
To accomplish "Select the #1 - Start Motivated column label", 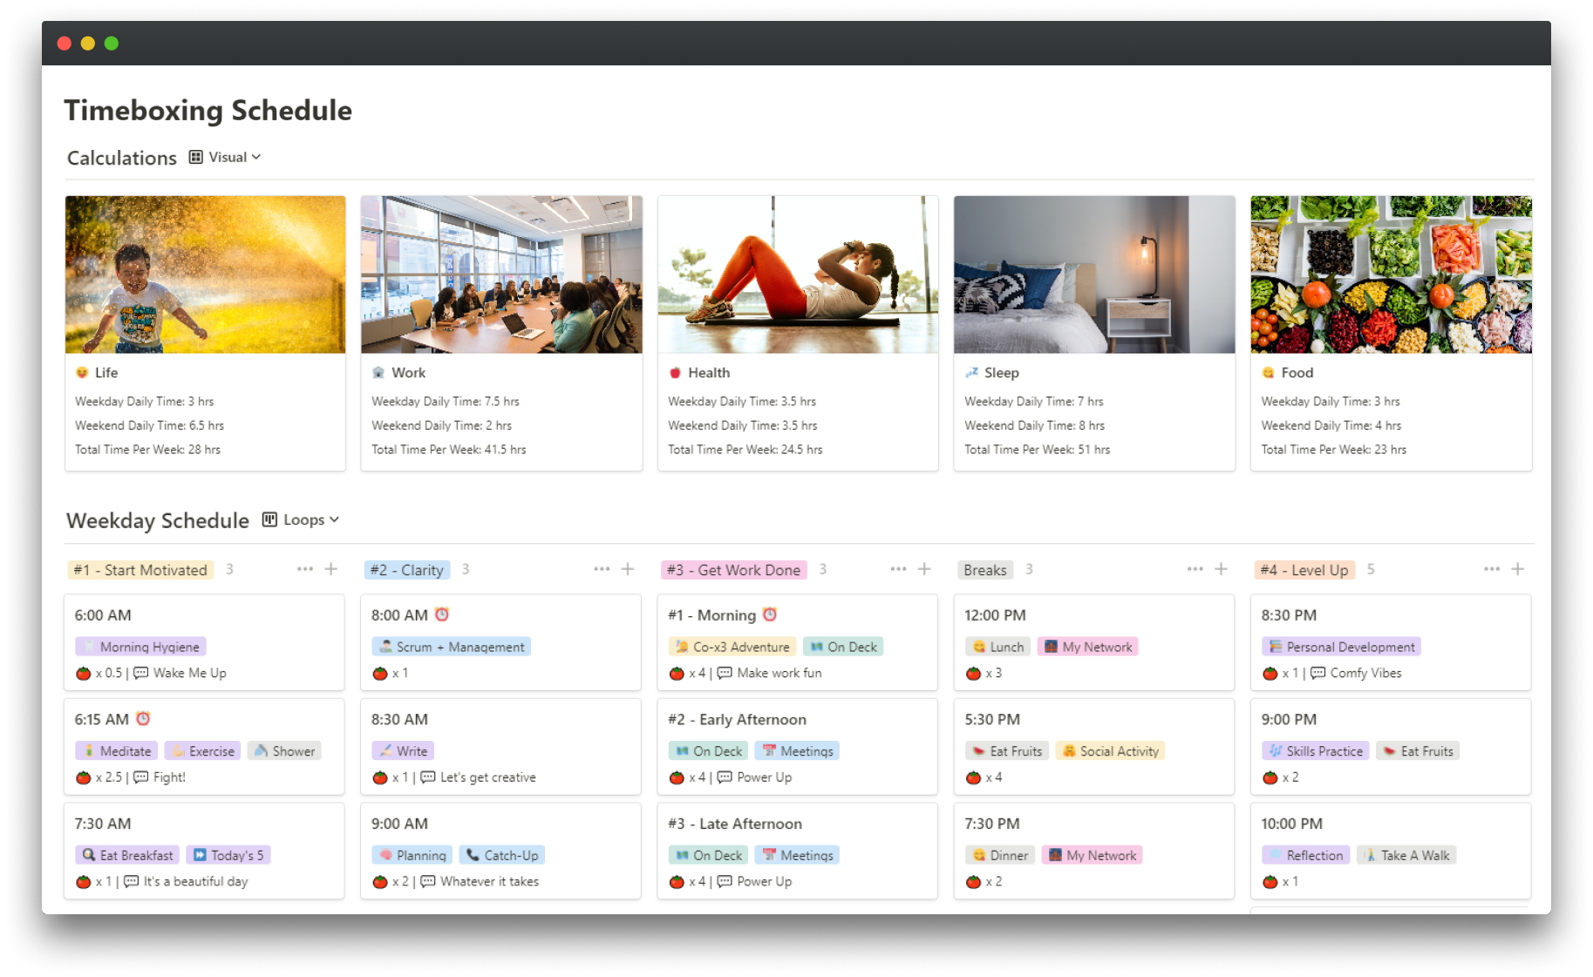I will point(140,570).
